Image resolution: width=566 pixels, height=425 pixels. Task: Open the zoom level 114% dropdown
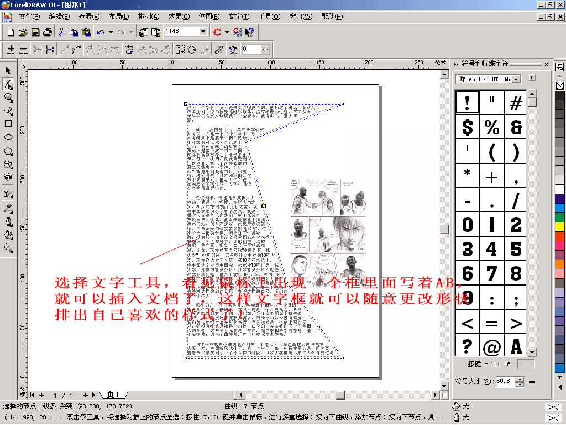pos(203,32)
